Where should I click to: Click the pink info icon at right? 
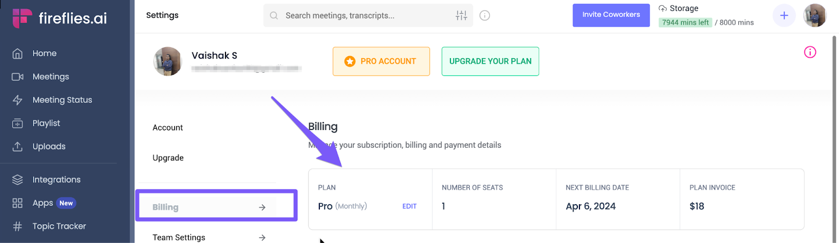(810, 52)
